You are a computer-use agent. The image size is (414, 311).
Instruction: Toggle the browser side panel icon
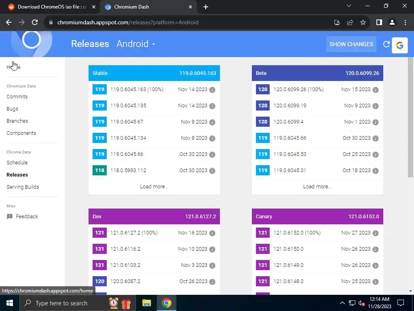coord(379,23)
